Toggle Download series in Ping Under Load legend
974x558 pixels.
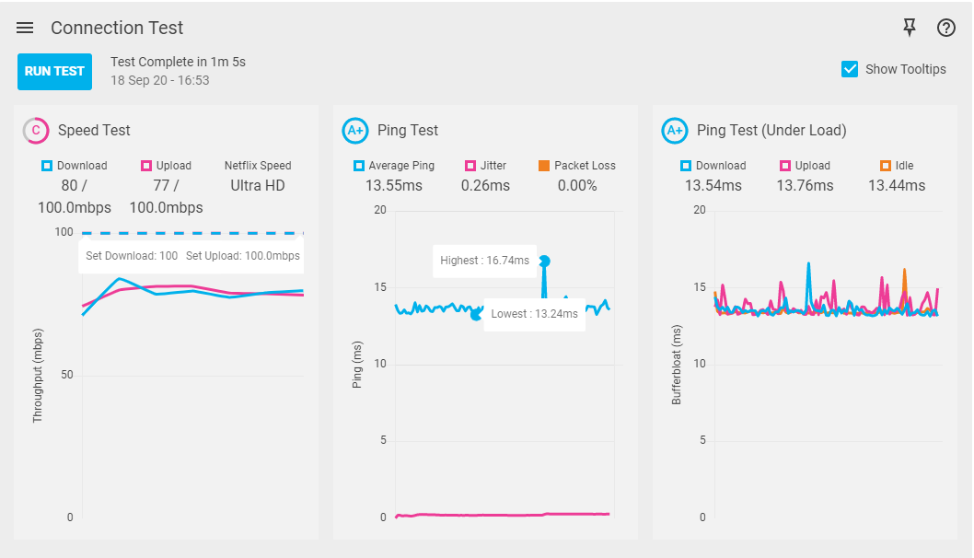click(x=686, y=166)
